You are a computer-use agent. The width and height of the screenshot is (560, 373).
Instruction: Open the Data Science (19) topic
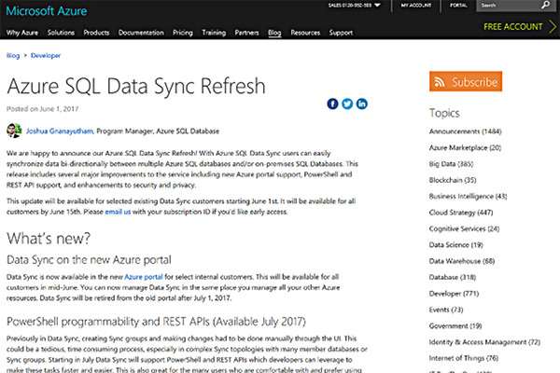pyautogui.click(x=456, y=245)
